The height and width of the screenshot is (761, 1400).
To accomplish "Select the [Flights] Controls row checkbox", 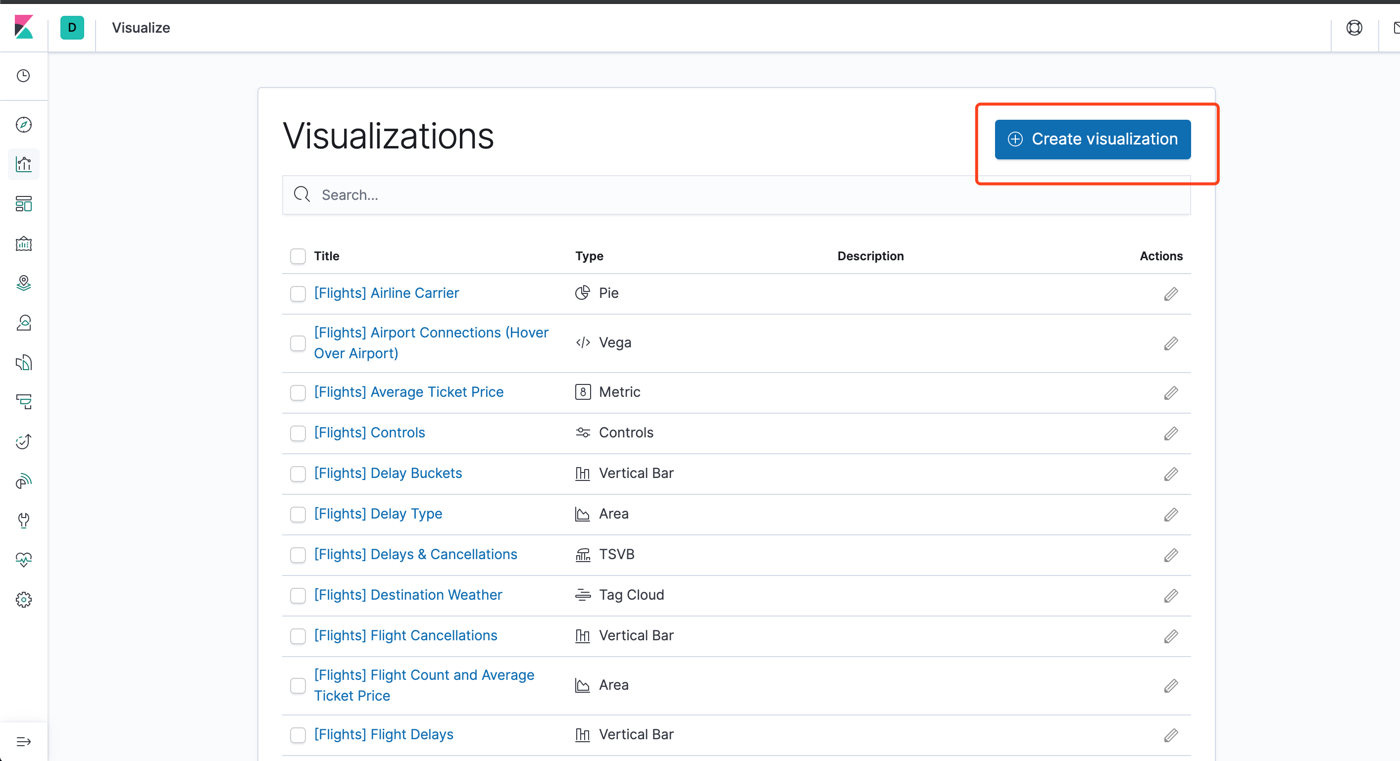I will pos(298,433).
